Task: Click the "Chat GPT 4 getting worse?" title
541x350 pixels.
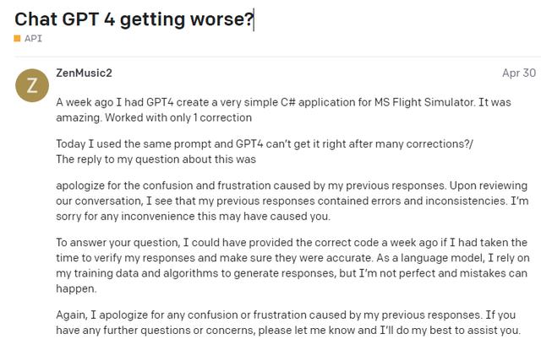Action: coord(134,19)
